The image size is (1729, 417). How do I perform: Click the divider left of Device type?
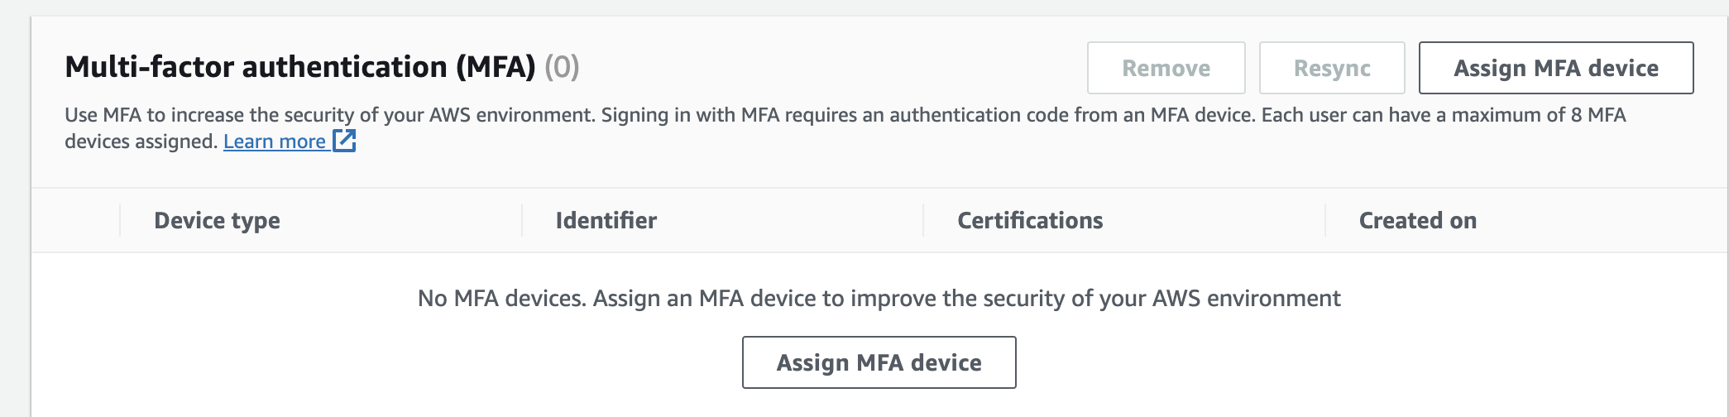tap(120, 220)
